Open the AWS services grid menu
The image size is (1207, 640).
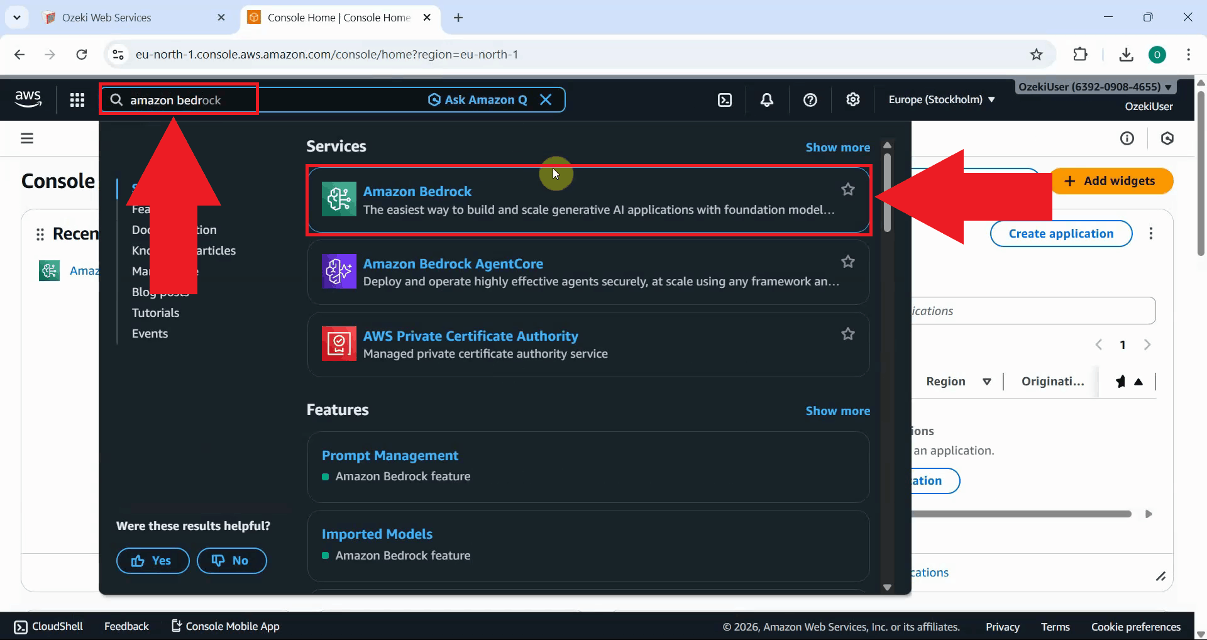point(77,100)
